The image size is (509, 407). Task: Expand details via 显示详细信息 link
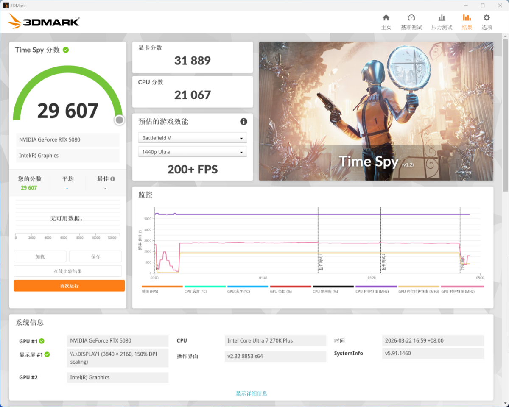click(x=252, y=393)
